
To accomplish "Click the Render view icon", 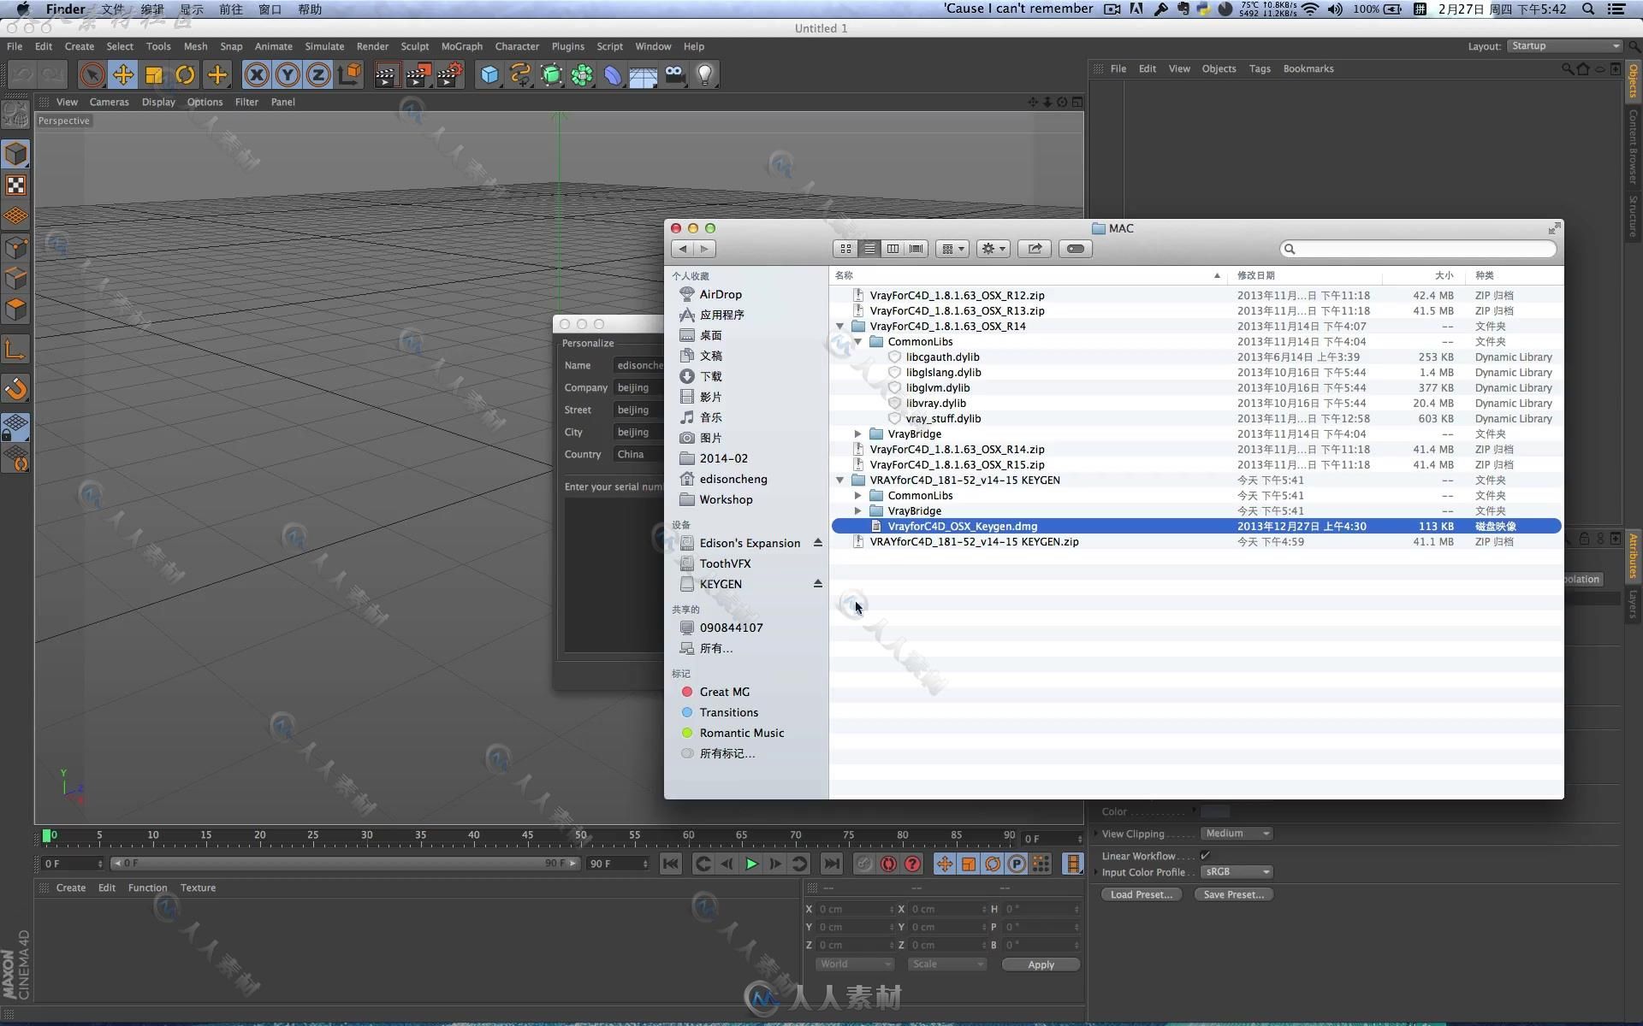I will 383,74.
